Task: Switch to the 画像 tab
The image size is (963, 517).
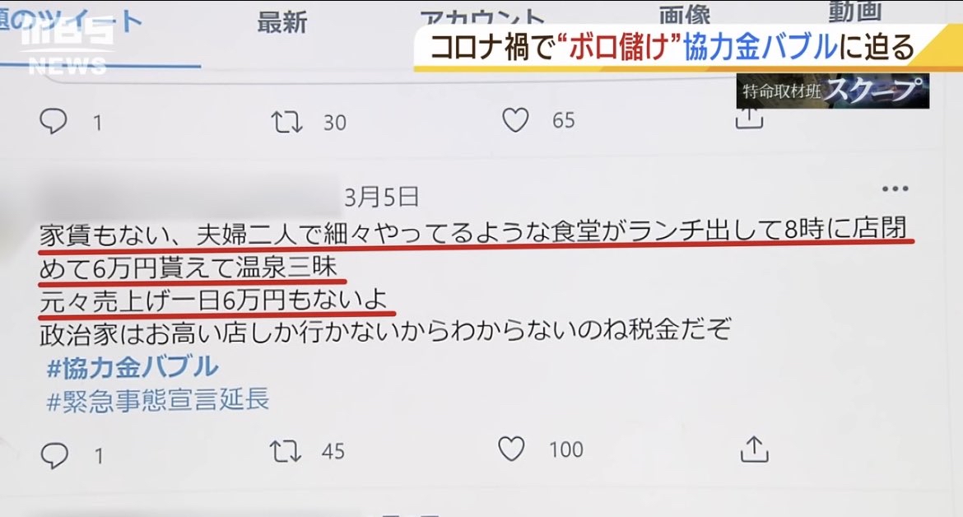Action: (x=685, y=15)
